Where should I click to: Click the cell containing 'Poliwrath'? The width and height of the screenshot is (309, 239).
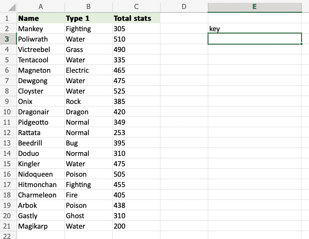tap(41, 39)
